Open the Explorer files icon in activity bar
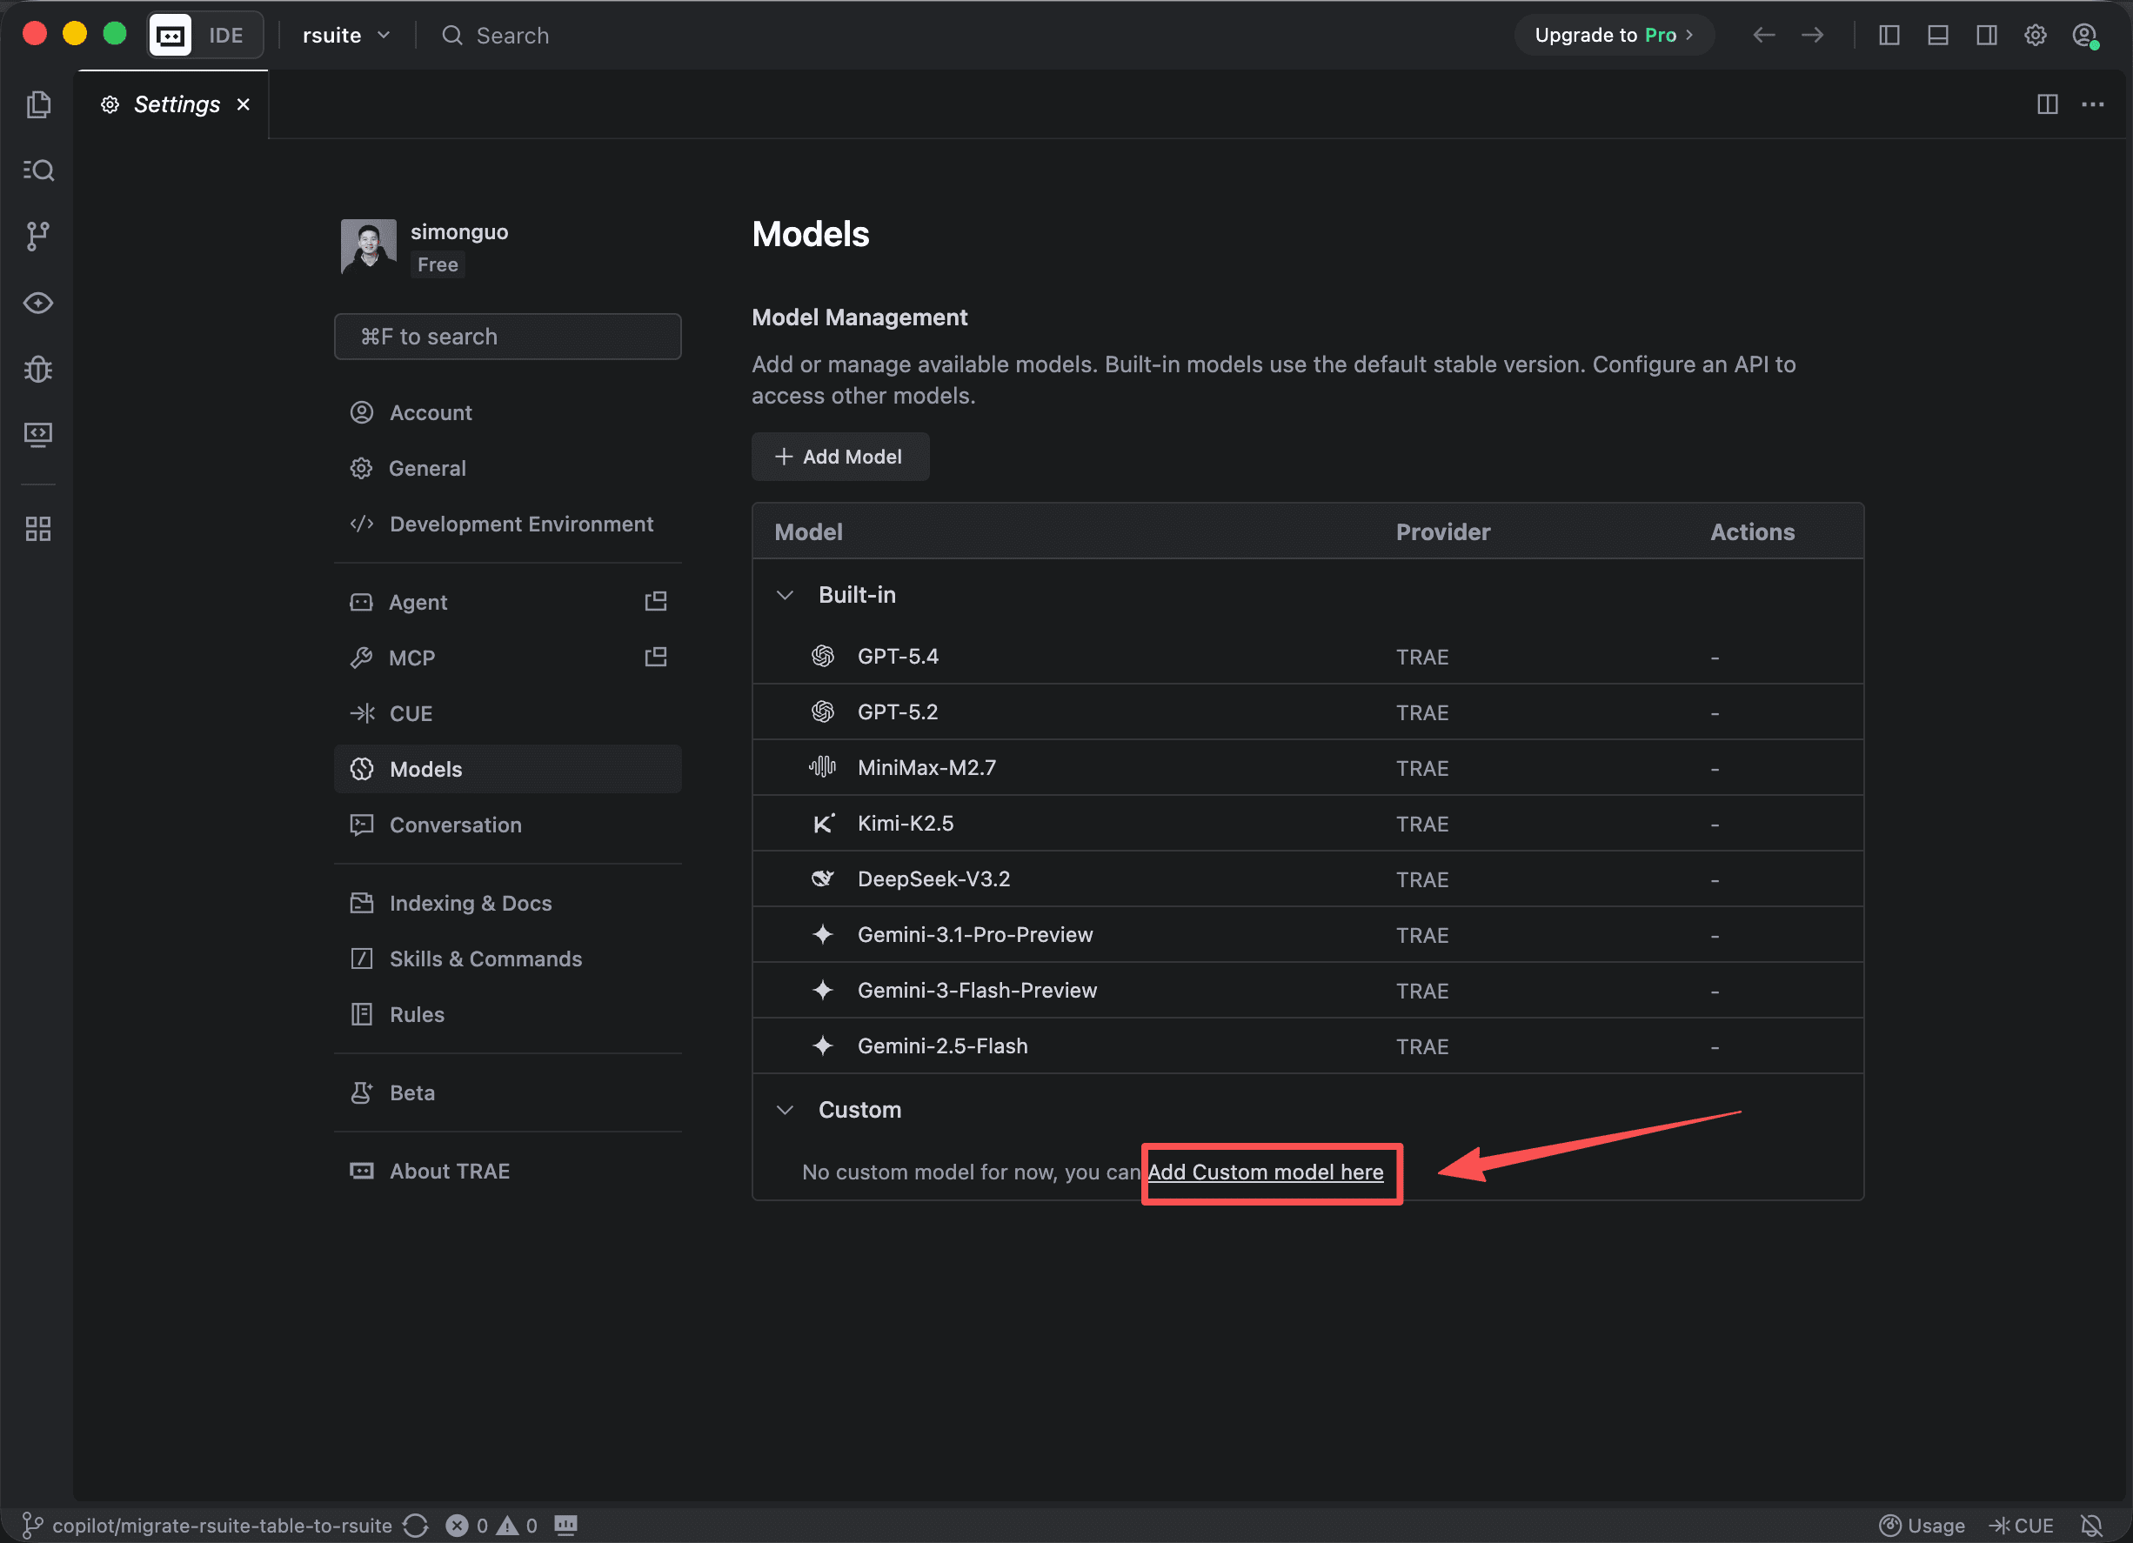This screenshot has width=2133, height=1543. point(38,104)
